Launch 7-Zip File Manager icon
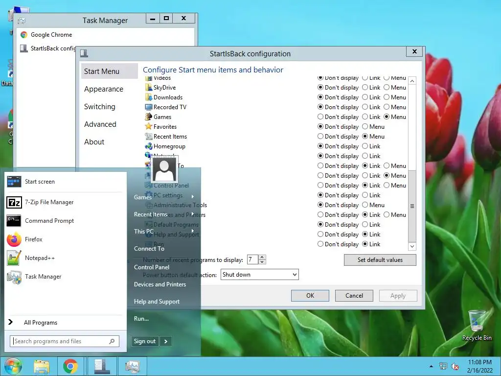Viewport: 501px width, 376px height. click(14, 202)
